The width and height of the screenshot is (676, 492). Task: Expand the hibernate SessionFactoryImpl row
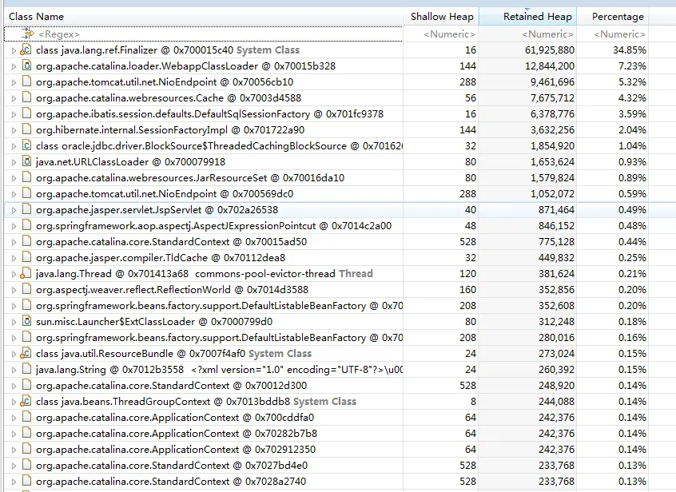coord(14,130)
